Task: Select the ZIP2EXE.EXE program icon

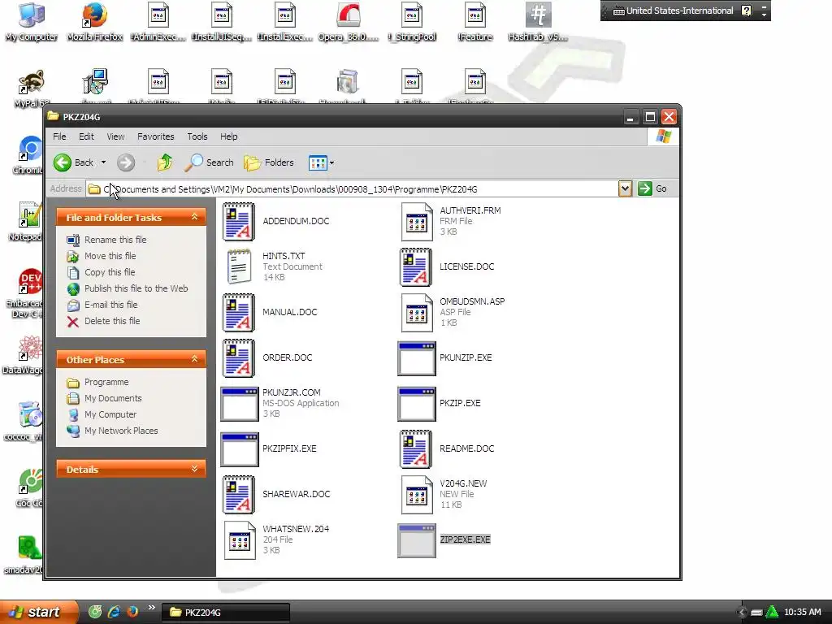Action: coord(417,540)
